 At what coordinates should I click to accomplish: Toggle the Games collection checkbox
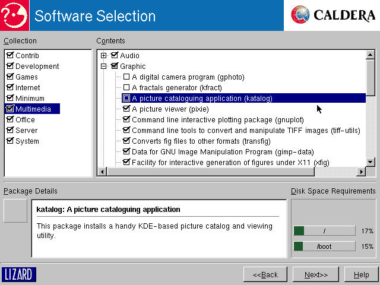click(x=9, y=77)
